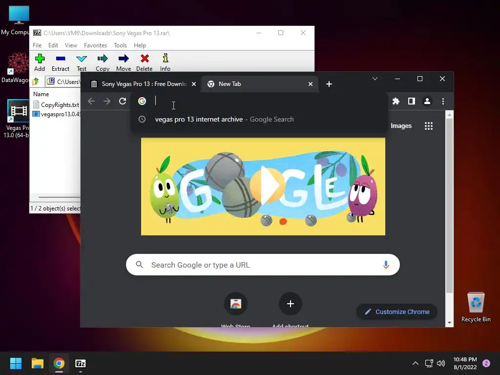Click the Customize Chrome button
500x375 pixels.
tap(396, 312)
